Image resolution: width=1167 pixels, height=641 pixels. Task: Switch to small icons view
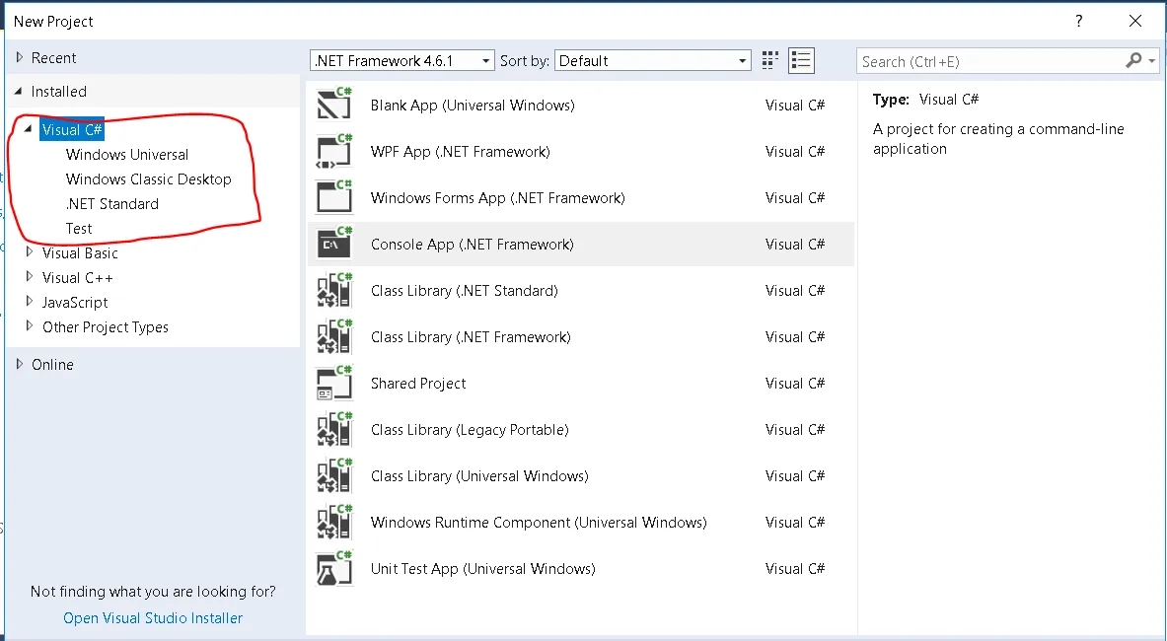pos(770,60)
